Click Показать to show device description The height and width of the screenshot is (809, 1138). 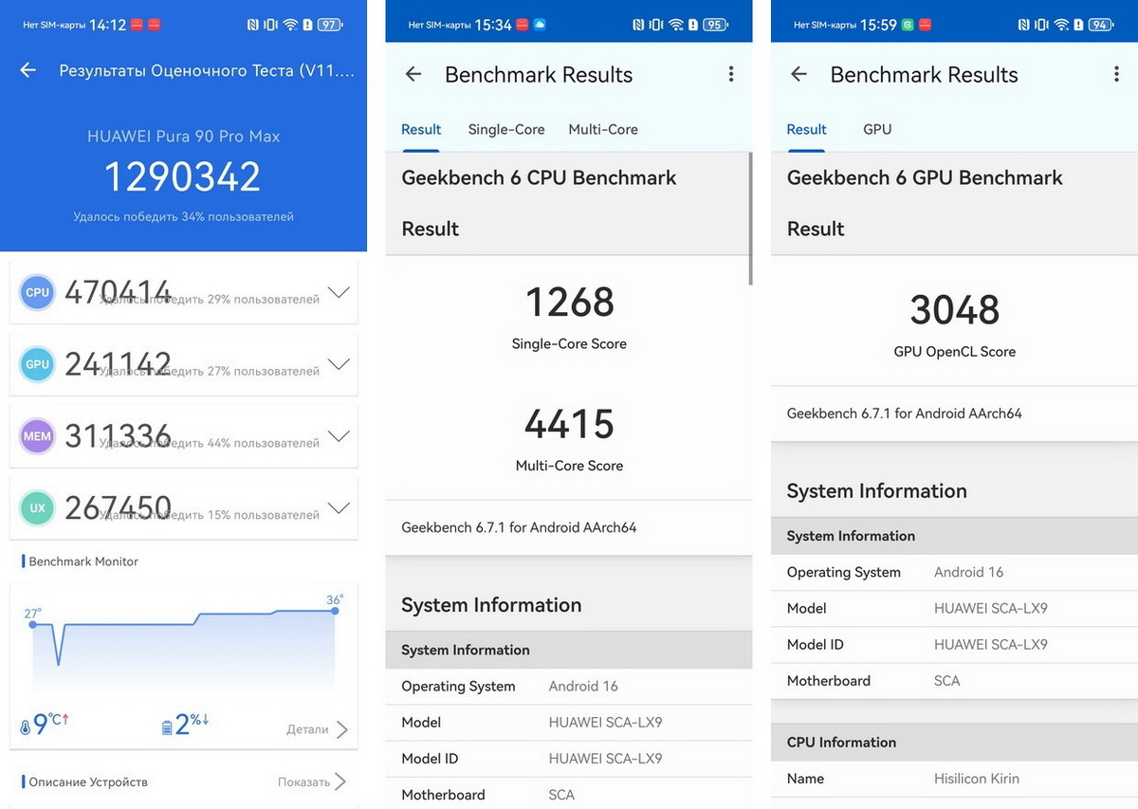tap(312, 782)
